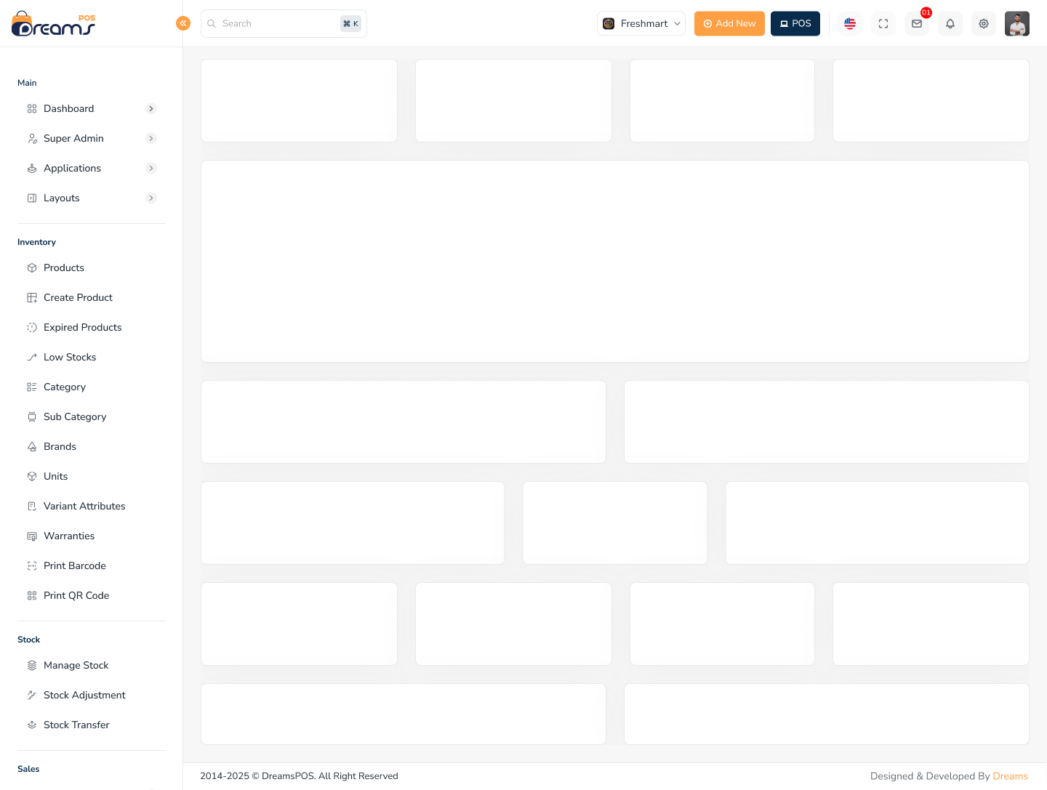Open the settings gear icon

984,24
